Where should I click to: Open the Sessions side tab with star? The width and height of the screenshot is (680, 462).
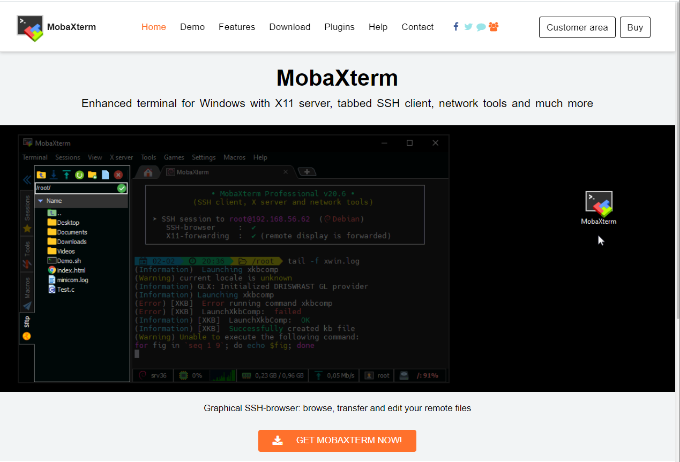pyautogui.click(x=27, y=213)
